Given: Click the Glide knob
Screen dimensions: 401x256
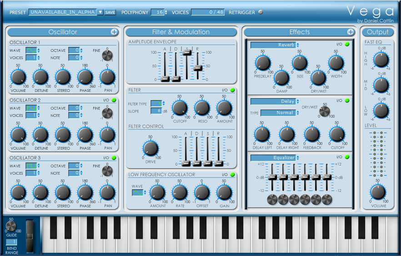Looking at the screenshot, I should 11,226.
